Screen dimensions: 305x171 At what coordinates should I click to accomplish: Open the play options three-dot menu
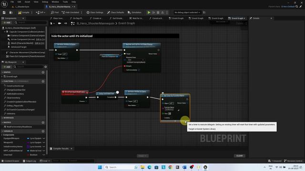pyautogui.click(x=167, y=12)
